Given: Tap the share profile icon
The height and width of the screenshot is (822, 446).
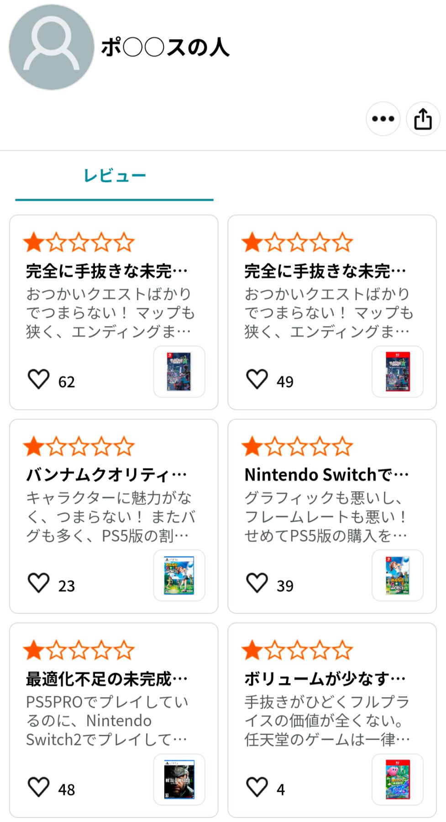Looking at the screenshot, I should tap(423, 119).
